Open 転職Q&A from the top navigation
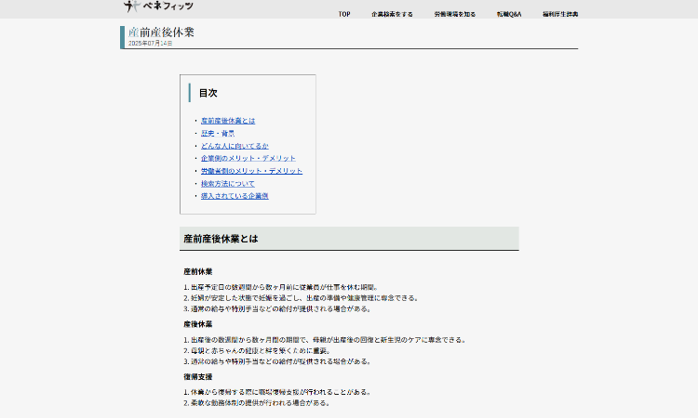Screen dimensions: 698x418 point(509,14)
